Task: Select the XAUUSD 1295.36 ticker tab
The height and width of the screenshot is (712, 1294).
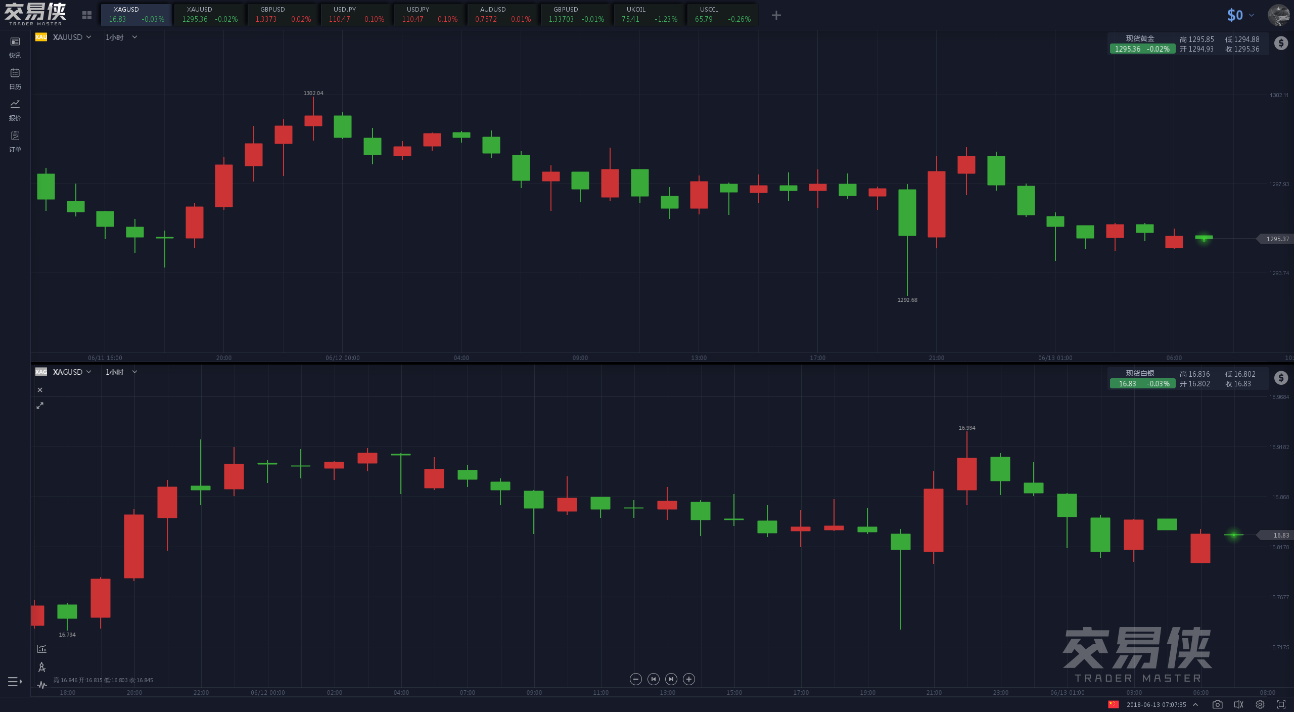Action: [210, 15]
